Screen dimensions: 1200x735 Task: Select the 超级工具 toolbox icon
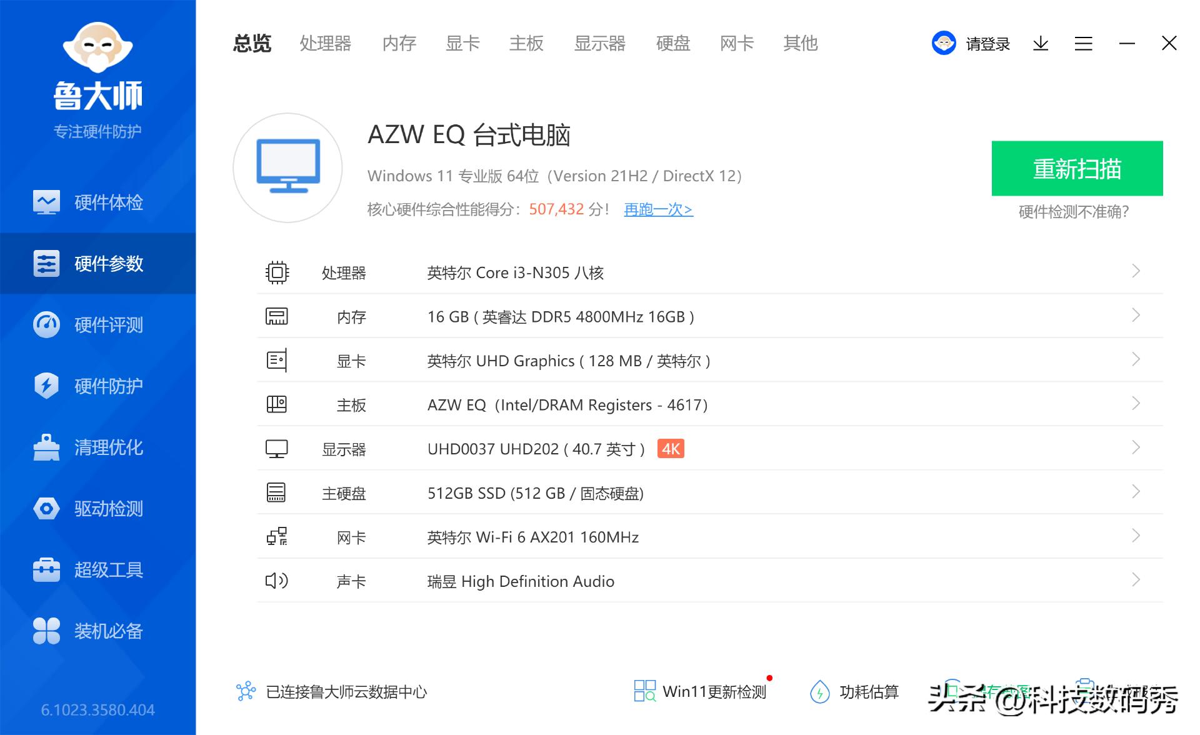point(45,569)
